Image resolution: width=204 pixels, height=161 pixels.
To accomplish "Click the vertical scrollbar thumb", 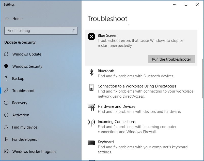I will tap(203, 79).
